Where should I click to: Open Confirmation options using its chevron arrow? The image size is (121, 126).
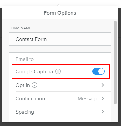click(103, 98)
